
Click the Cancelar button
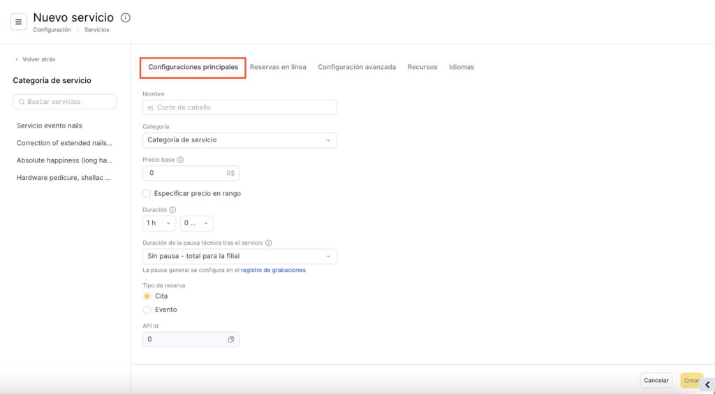coord(656,381)
